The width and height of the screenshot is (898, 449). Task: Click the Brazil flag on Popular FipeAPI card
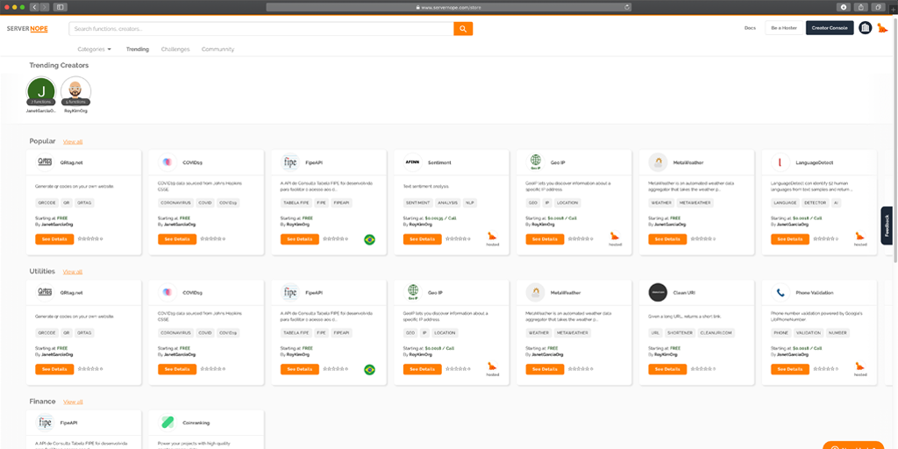369,239
